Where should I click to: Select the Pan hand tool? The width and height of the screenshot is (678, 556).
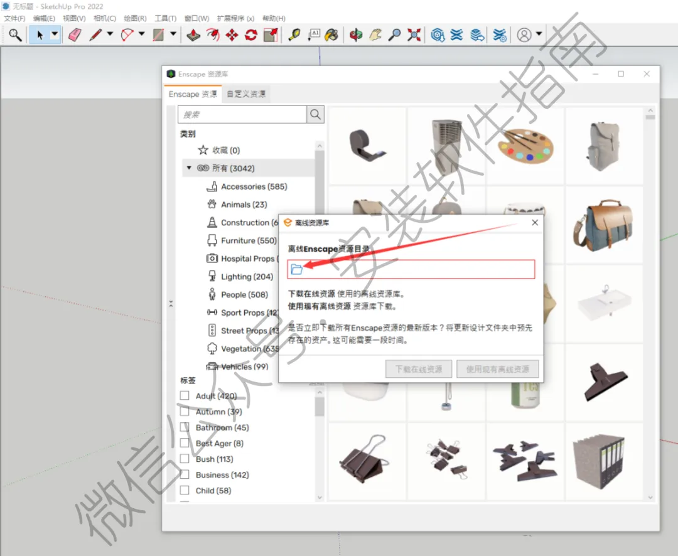pyautogui.click(x=375, y=35)
